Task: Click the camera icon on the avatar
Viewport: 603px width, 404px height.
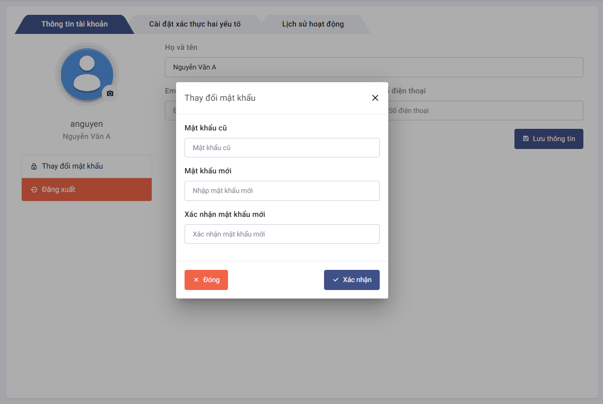Action: tap(110, 93)
